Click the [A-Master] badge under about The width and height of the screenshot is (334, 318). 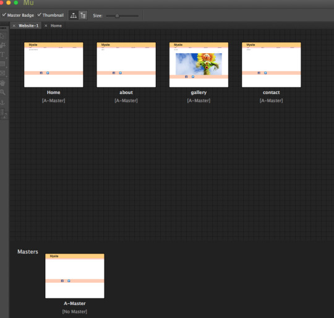coord(126,100)
